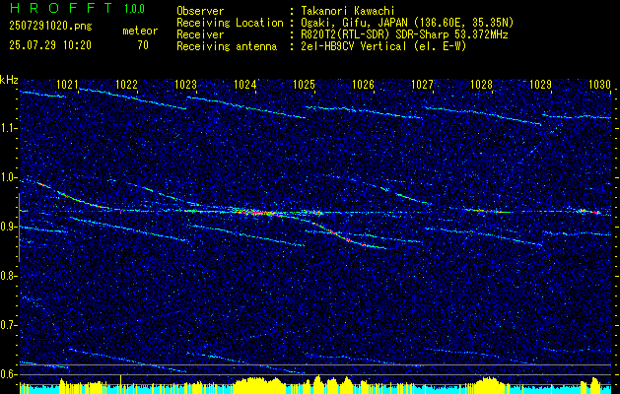
Task: Click the Receiving Location field label
Action: point(230,23)
